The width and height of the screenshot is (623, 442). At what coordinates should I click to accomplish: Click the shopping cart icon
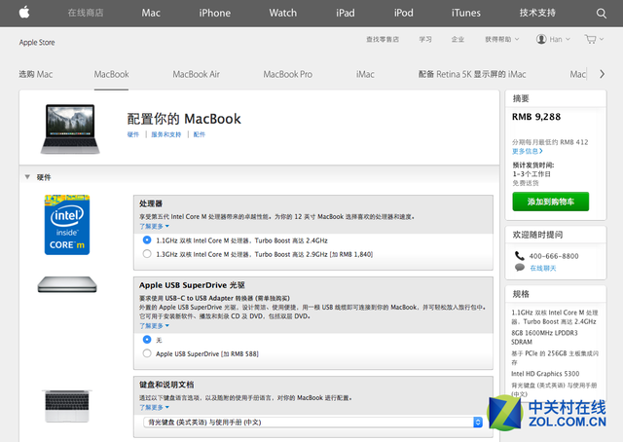coord(591,39)
